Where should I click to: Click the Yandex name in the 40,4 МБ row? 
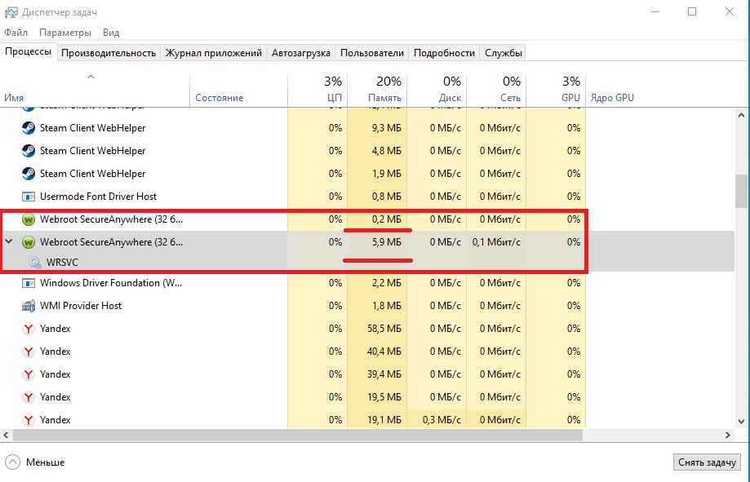pos(55,352)
